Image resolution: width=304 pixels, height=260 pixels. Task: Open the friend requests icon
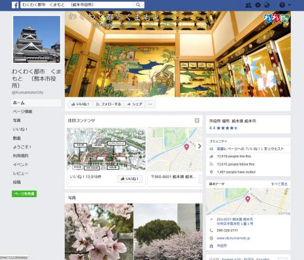pos(248,5)
